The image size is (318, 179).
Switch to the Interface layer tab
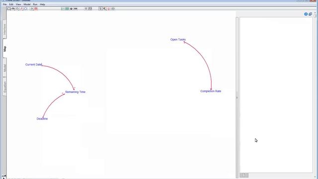tap(4, 29)
